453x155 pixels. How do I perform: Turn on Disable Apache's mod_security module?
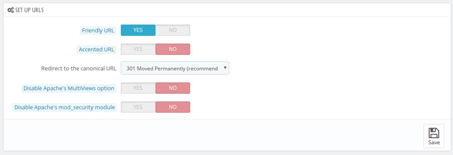pos(138,107)
